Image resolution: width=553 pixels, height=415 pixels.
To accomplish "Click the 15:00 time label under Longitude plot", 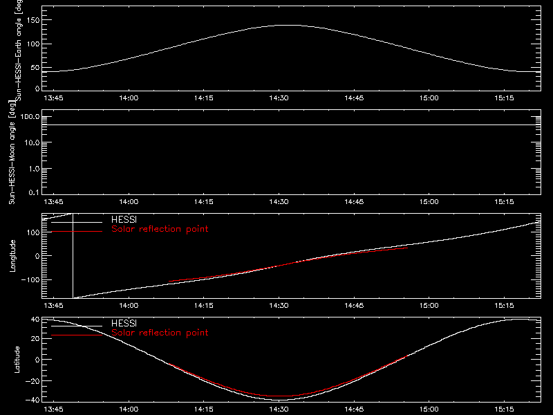I will (429, 305).
